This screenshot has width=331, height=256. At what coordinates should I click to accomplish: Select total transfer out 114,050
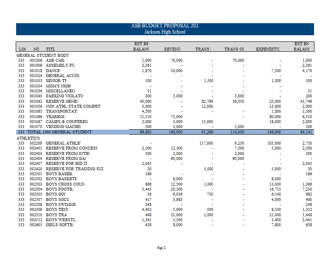[x=237, y=132]
